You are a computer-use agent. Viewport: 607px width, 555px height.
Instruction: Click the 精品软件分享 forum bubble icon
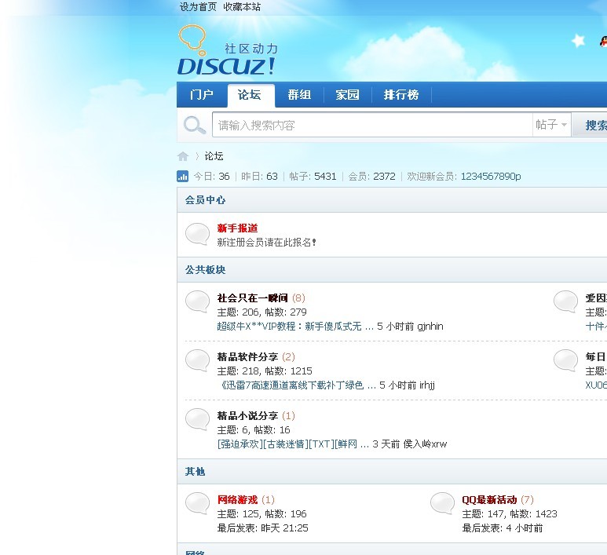point(197,360)
